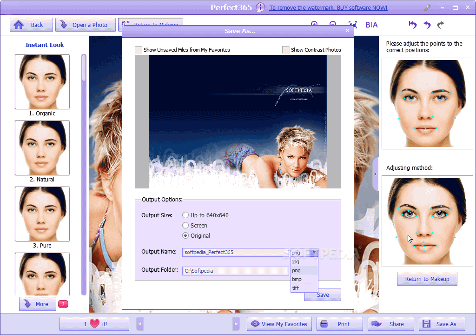The height and width of the screenshot is (335, 476).
Task: Click the redo arrow icon
Action: click(441, 25)
